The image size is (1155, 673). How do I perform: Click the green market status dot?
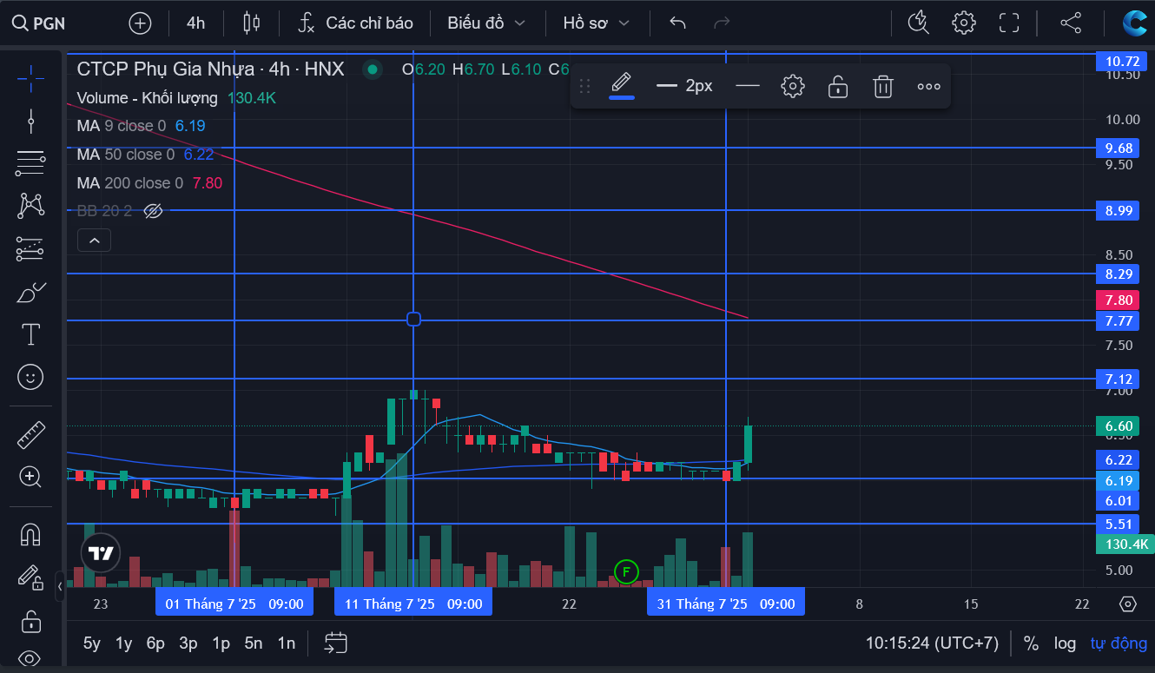[373, 69]
